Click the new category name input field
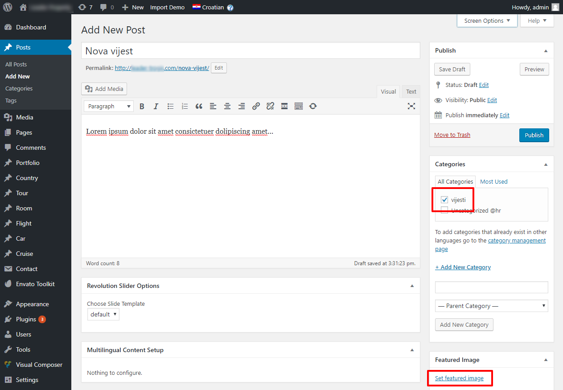This screenshot has height=390, width=563. [491, 287]
